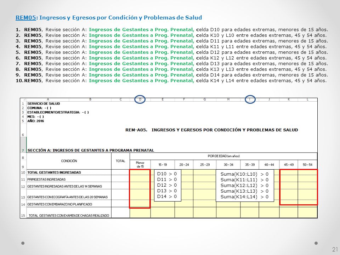Click the REM-A05 sheet title text

(212, 130)
